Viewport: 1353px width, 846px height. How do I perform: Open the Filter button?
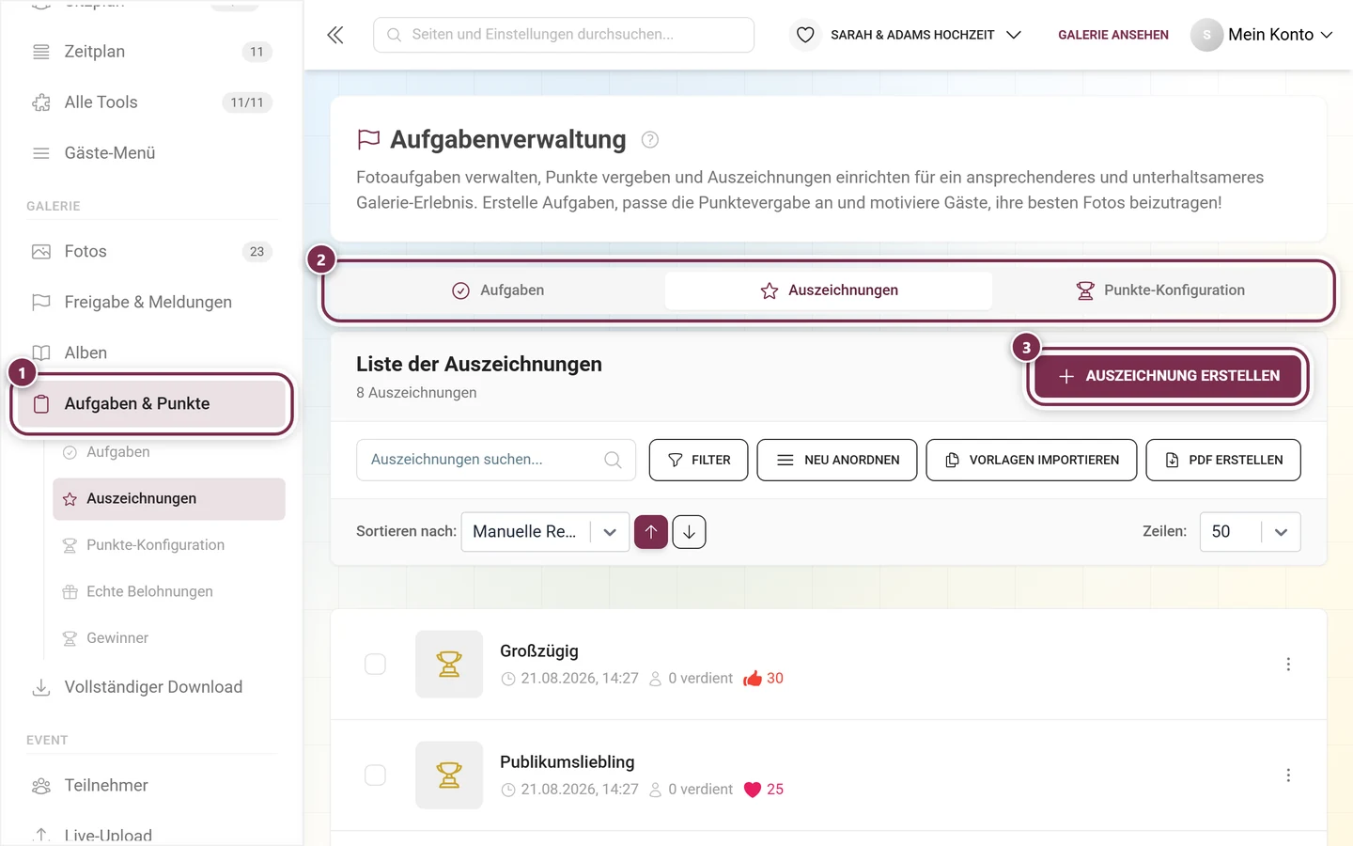pyautogui.click(x=698, y=460)
